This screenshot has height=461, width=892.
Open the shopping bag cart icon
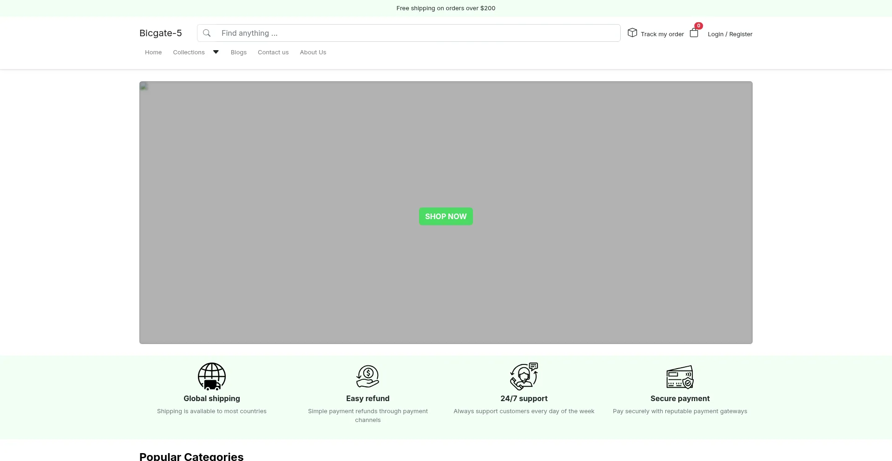click(694, 33)
